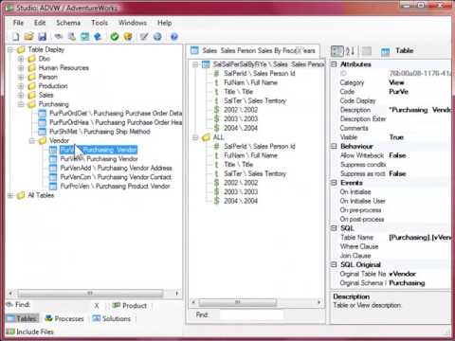Click the Find input in middle panel
This screenshot has height=341, width=455.
point(251,314)
